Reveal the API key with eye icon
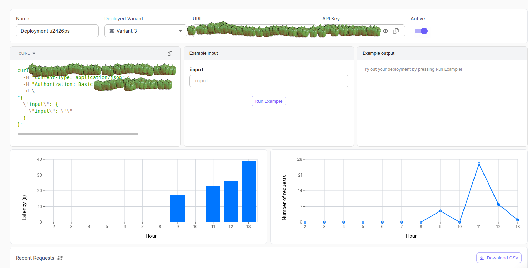Screen dimensions: 528x268 [385, 31]
